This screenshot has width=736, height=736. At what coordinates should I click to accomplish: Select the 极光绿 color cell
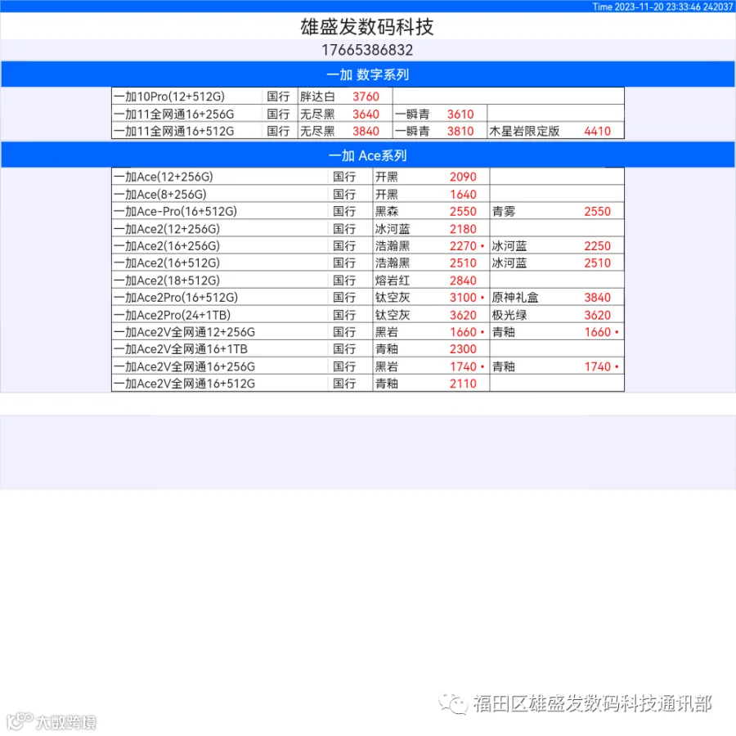tap(509, 315)
